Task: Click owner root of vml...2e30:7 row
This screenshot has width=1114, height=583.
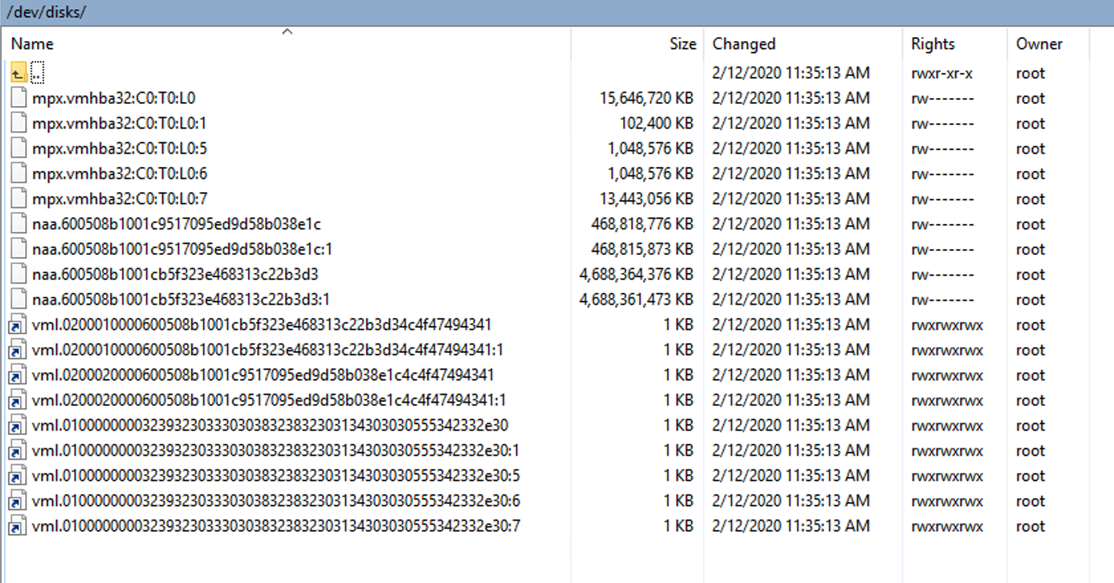Action: coord(1030,526)
